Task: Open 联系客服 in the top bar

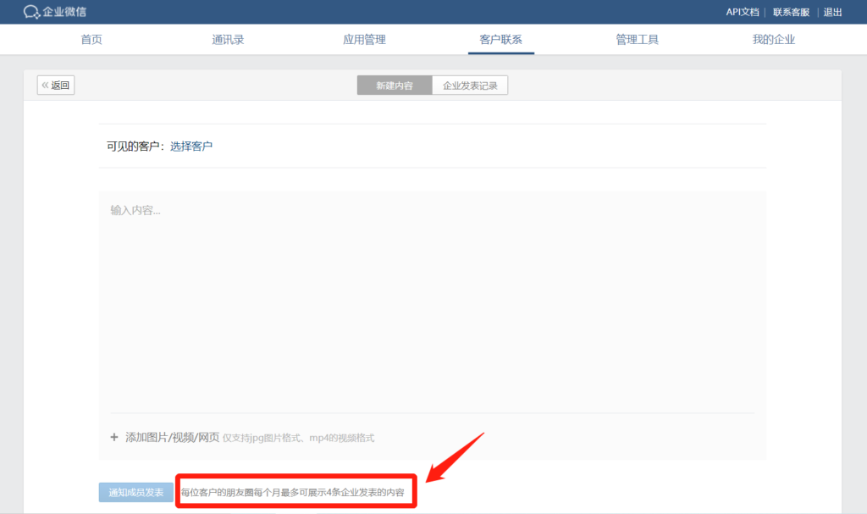Action: coord(791,12)
